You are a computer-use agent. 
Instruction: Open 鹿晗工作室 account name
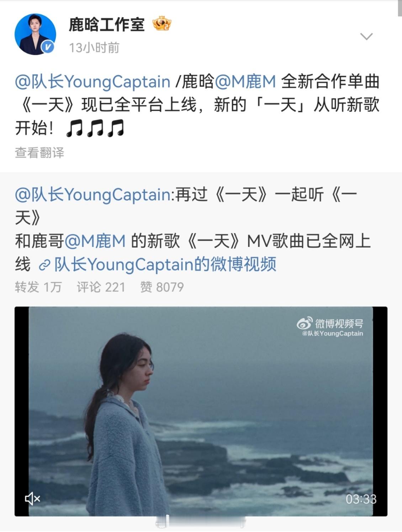[x=106, y=25]
